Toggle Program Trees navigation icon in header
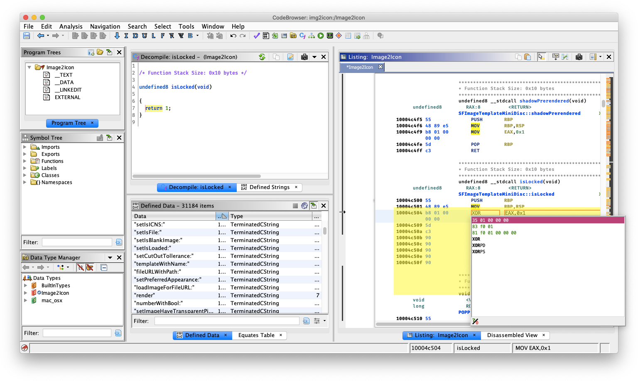The image size is (638, 381). pos(109,52)
